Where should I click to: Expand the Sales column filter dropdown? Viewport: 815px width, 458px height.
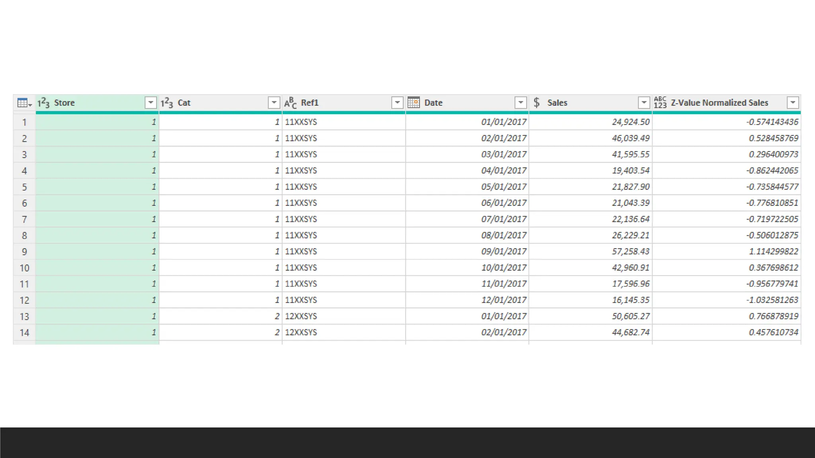pos(643,103)
